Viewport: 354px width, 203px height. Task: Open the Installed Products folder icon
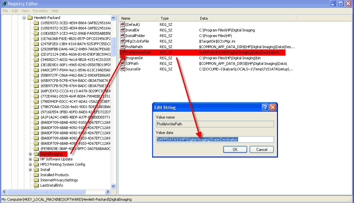[36, 175]
